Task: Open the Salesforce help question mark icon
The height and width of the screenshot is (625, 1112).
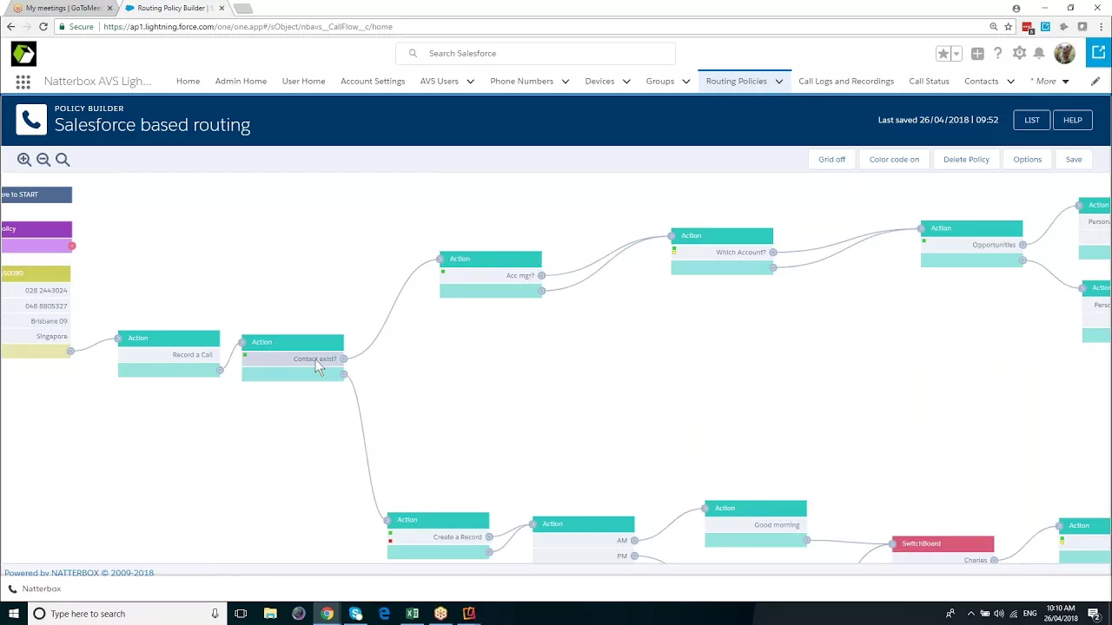Action: pos(998,54)
